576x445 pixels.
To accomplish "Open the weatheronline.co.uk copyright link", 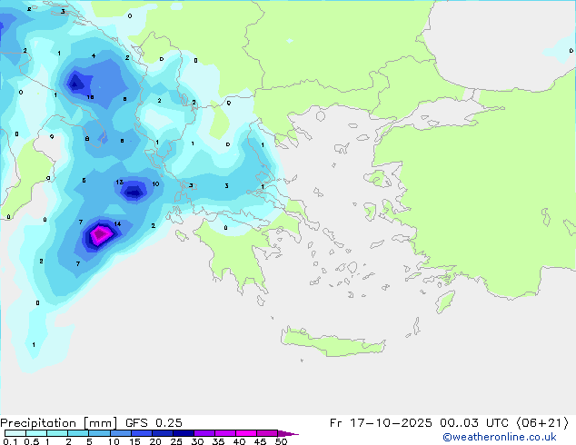I will click(499, 437).
